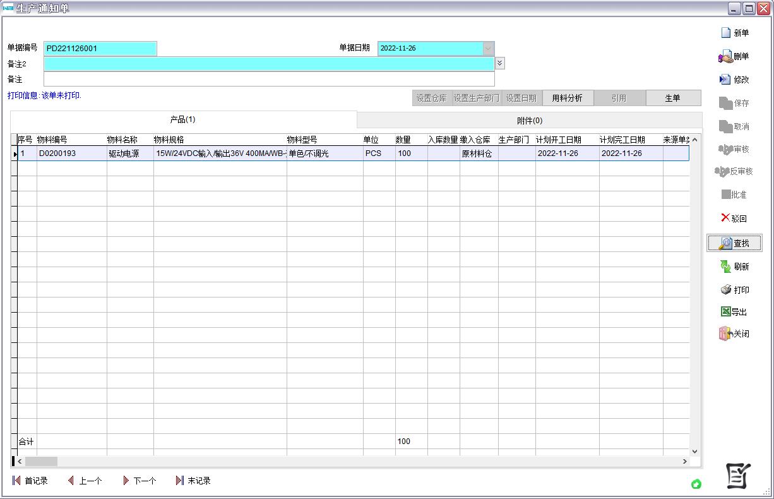Click the 打印 (print) printer icon
Viewport: 774px width, 499px height.
coord(726,290)
